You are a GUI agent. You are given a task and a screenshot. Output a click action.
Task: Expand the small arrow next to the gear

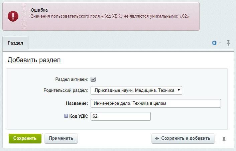(x=220, y=43)
